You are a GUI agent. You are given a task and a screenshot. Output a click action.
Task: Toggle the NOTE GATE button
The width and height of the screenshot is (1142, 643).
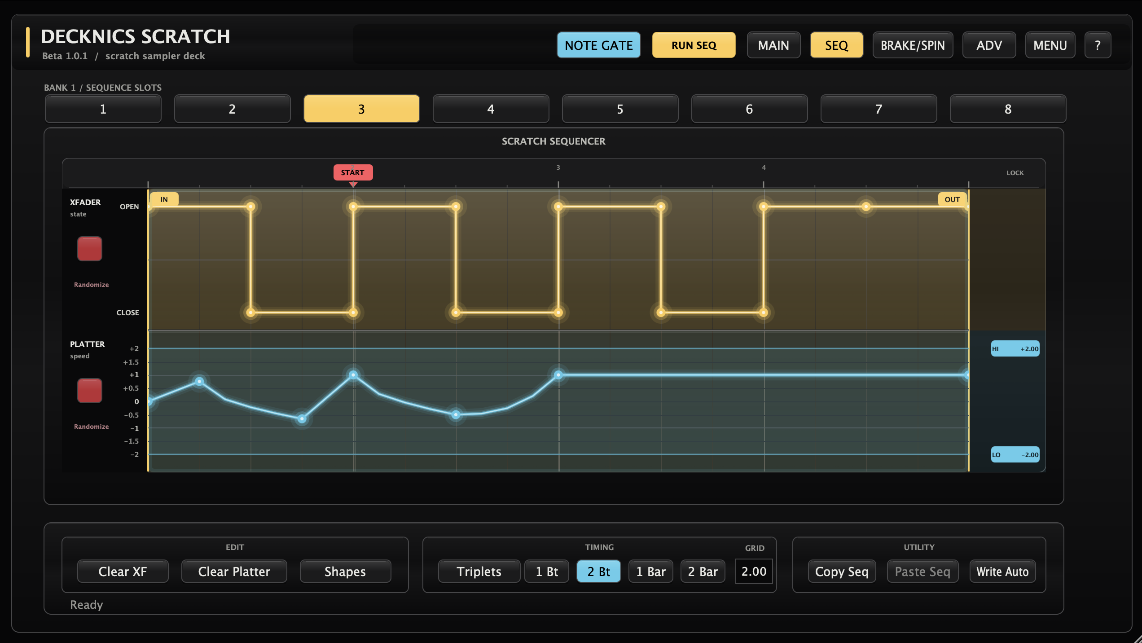598,45
